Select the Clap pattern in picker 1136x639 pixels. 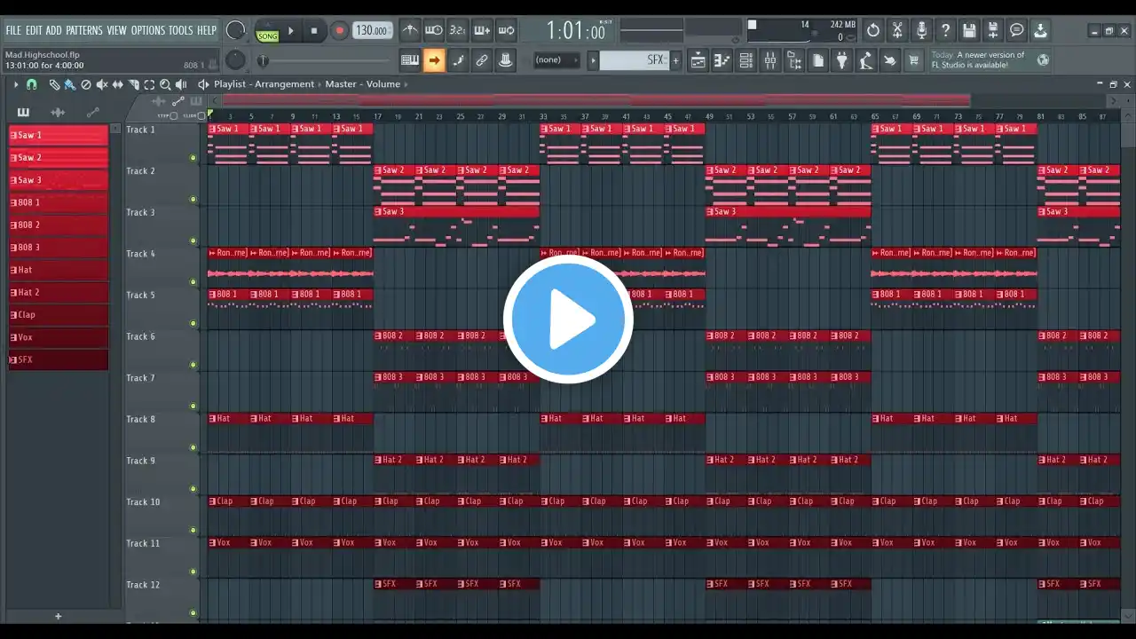point(59,315)
